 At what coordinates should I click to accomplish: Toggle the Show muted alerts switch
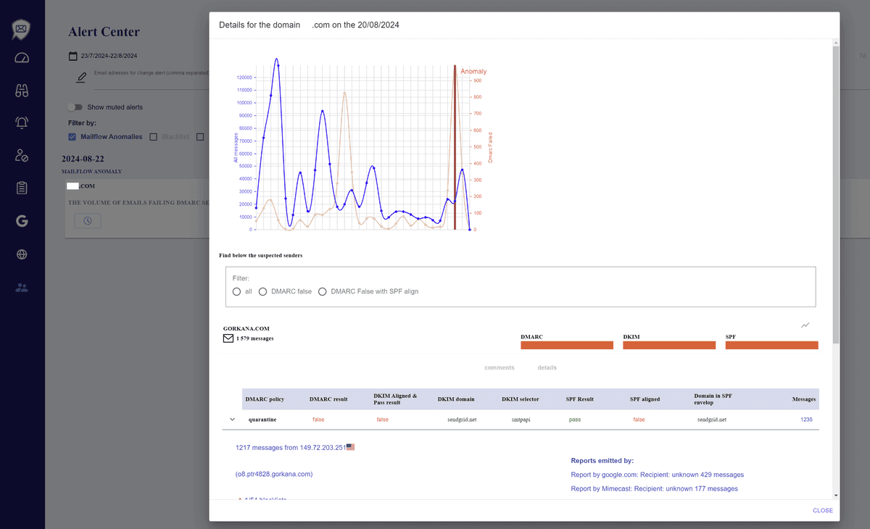[75, 107]
